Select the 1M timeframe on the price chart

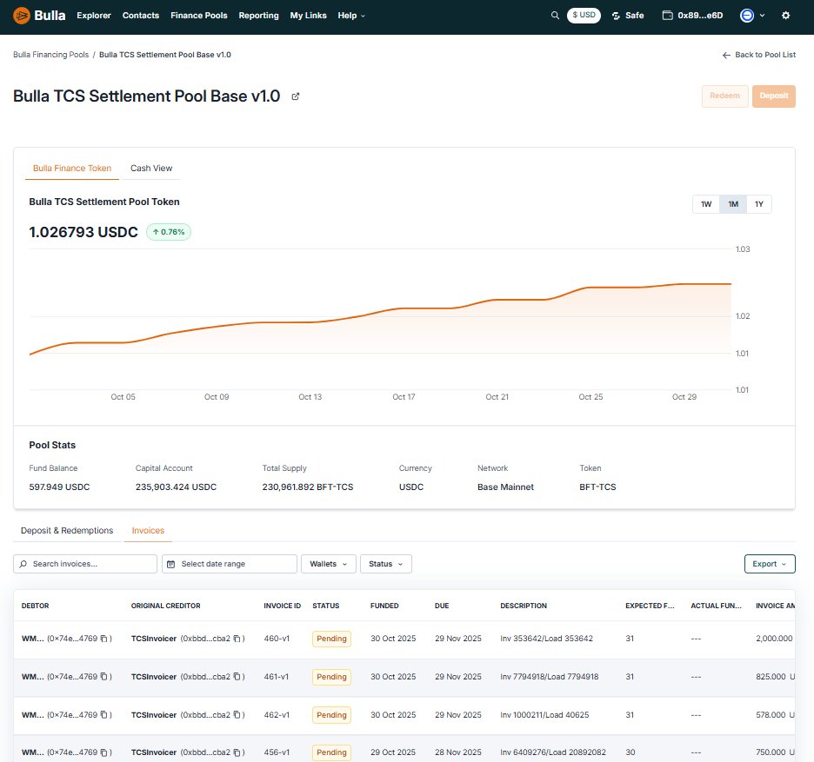pos(731,203)
